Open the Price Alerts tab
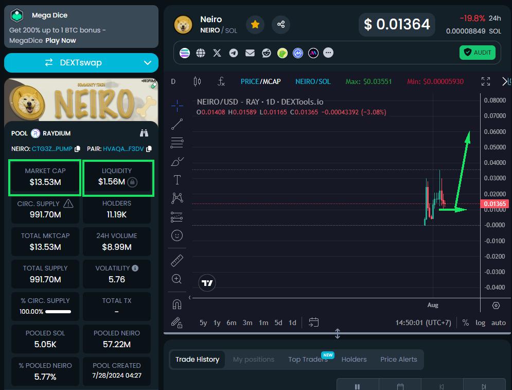 click(399, 359)
